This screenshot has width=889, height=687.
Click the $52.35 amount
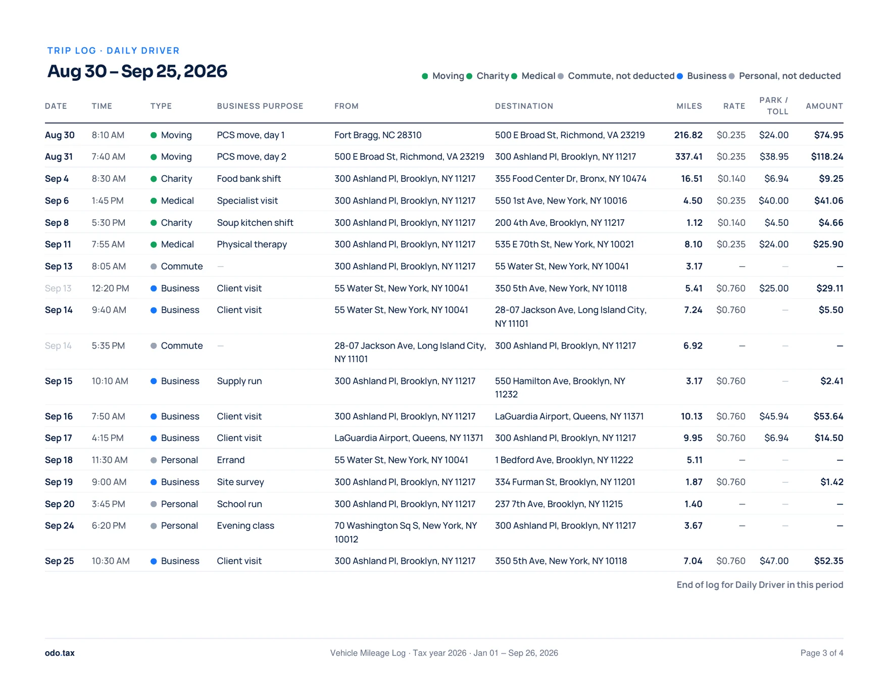(x=829, y=561)
